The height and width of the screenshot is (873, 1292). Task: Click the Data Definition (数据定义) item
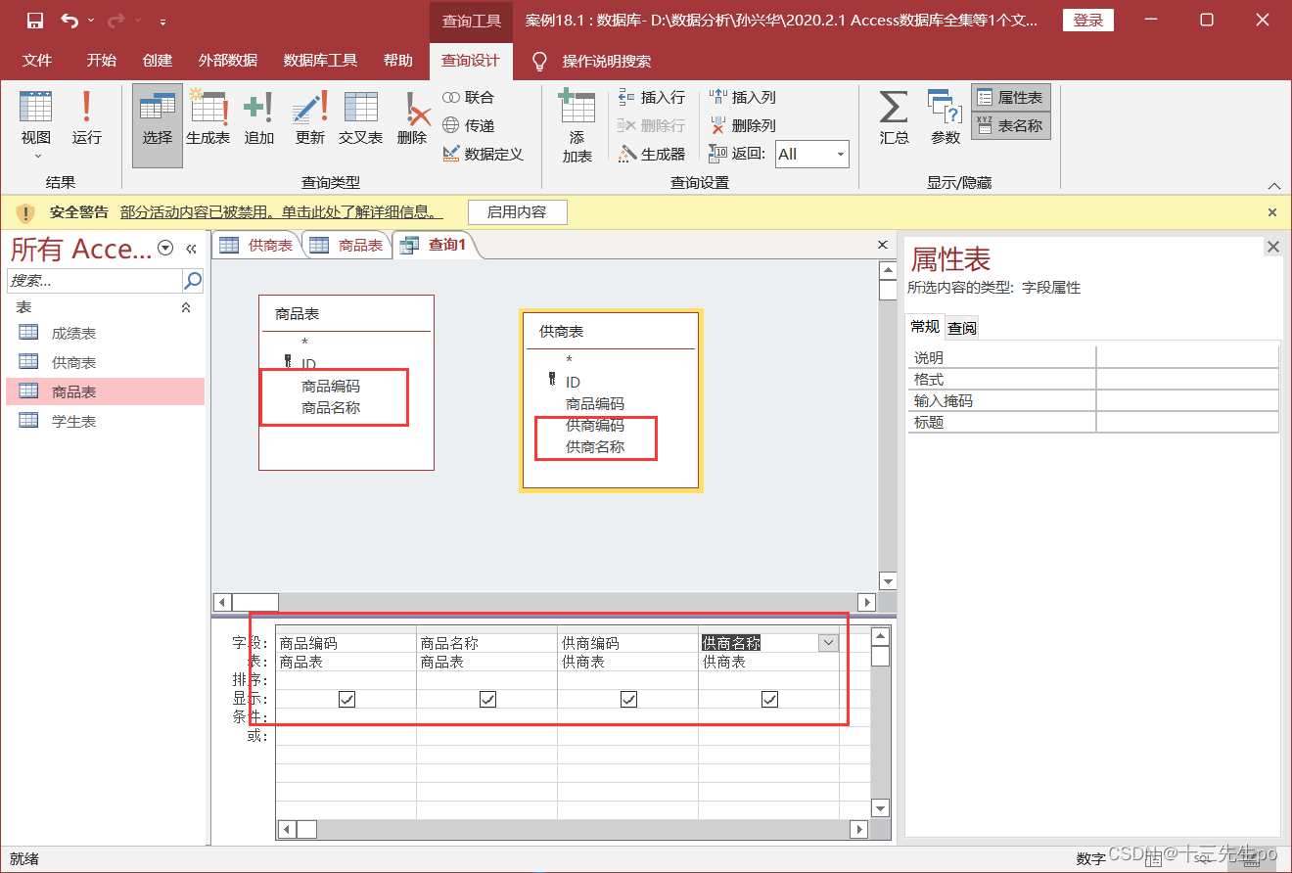tap(483, 154)
